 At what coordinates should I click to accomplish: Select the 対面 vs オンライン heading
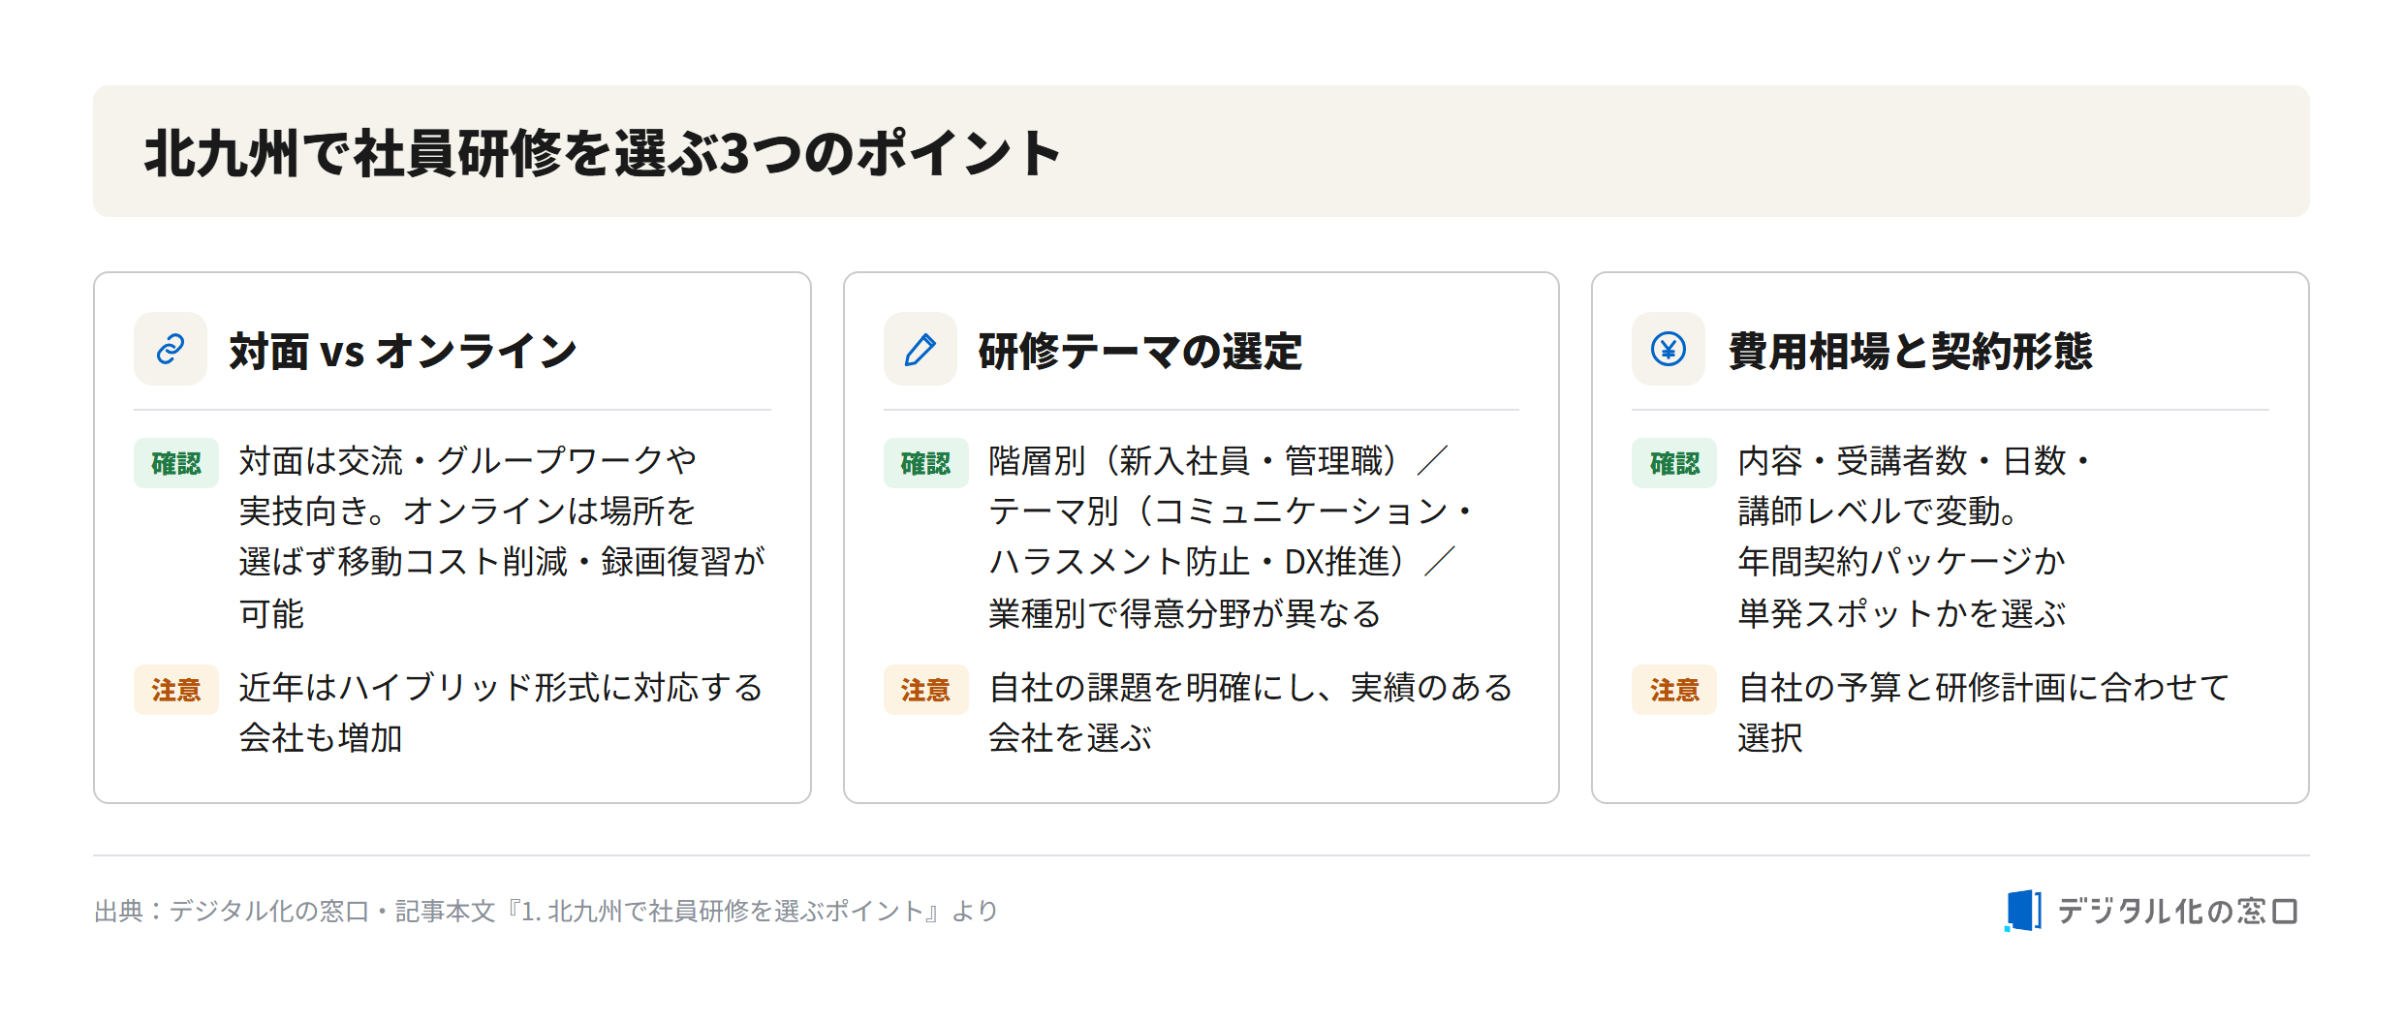pos(403,351)
